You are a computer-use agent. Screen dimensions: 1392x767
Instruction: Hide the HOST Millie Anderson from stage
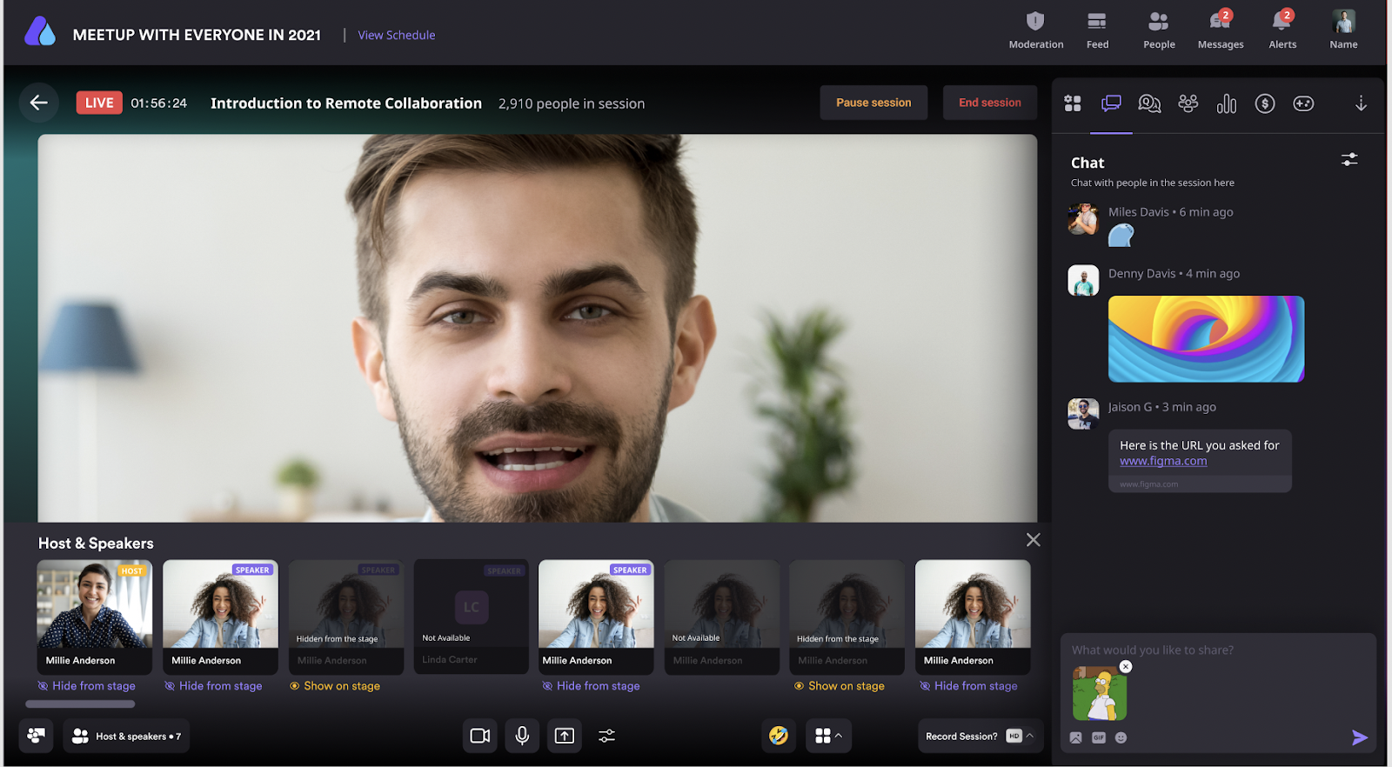tap(86, 686)
